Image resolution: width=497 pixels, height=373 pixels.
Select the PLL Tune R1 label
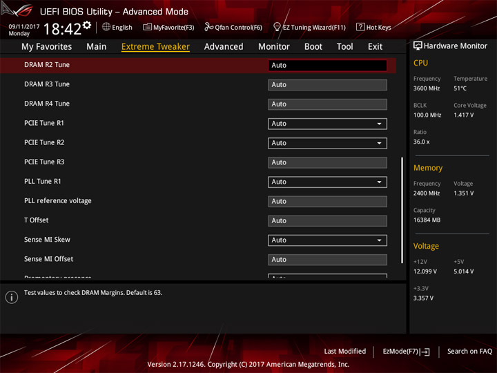tap(43, 182)
